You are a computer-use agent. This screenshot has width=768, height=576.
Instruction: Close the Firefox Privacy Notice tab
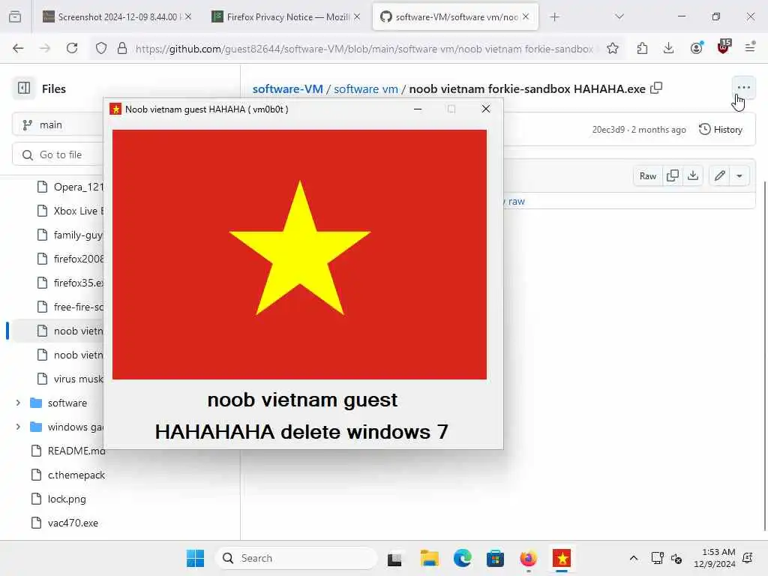pos(357,17)
